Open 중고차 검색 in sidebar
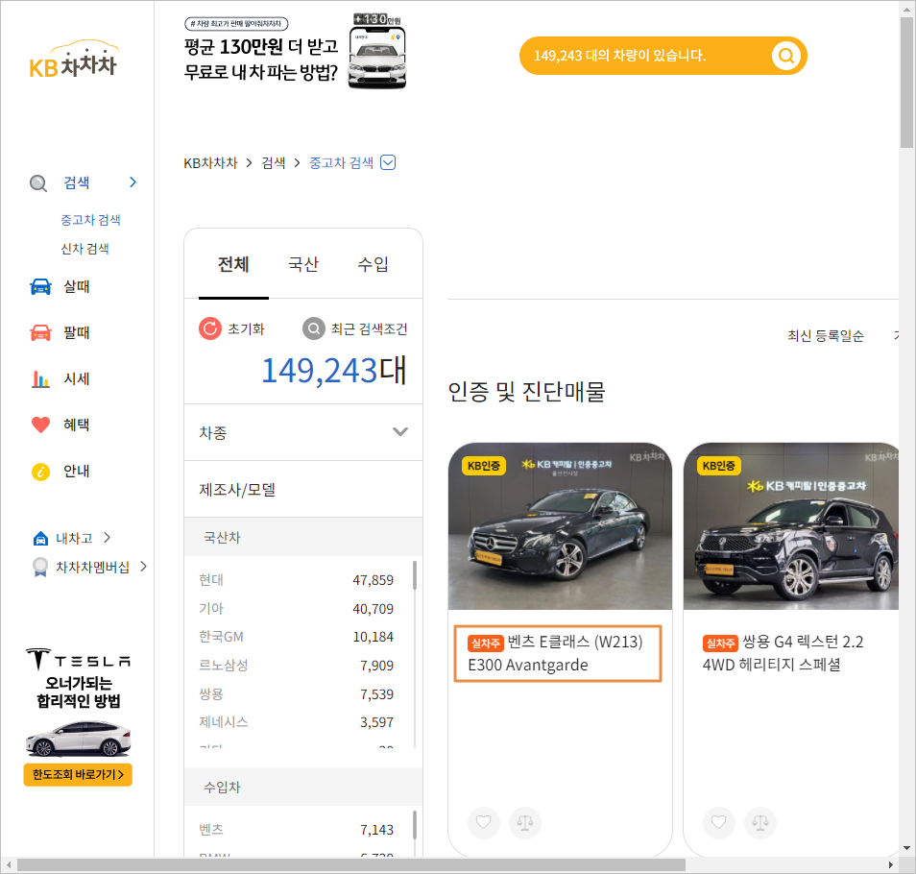Viewport: 916px width, 874px height. click(90, 220)
